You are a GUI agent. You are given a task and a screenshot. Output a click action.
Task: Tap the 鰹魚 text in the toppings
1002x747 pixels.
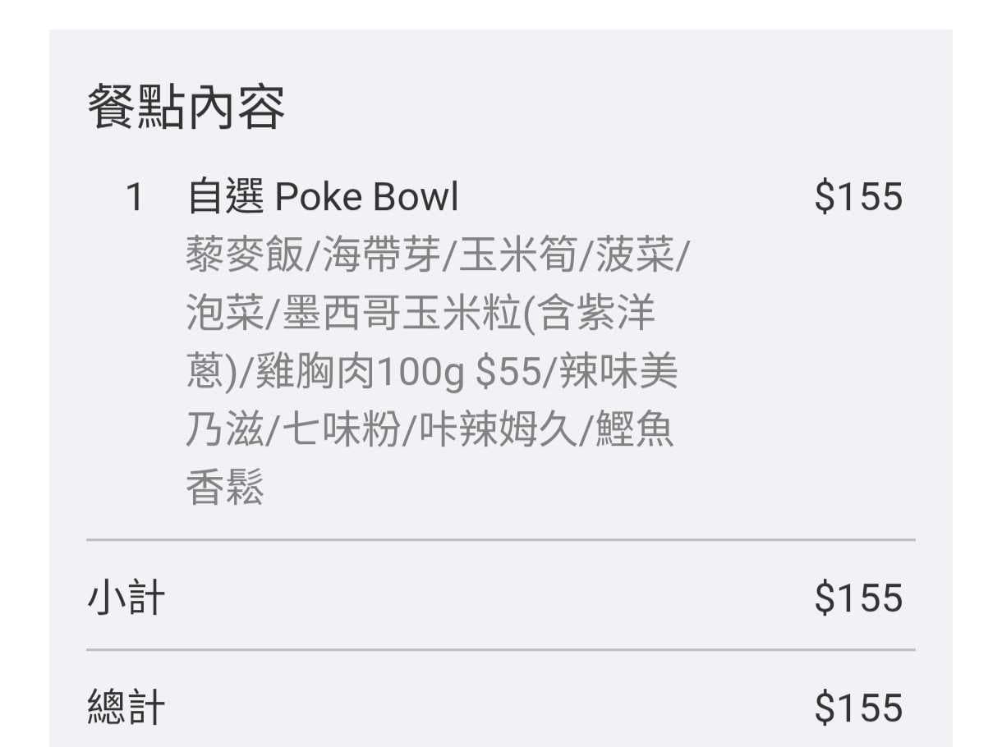coord(634,430)
